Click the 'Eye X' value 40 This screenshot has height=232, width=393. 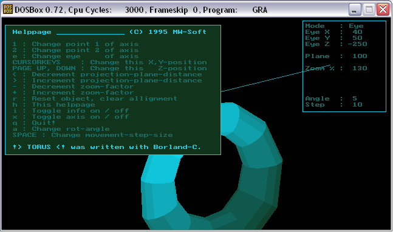[357, 32]
